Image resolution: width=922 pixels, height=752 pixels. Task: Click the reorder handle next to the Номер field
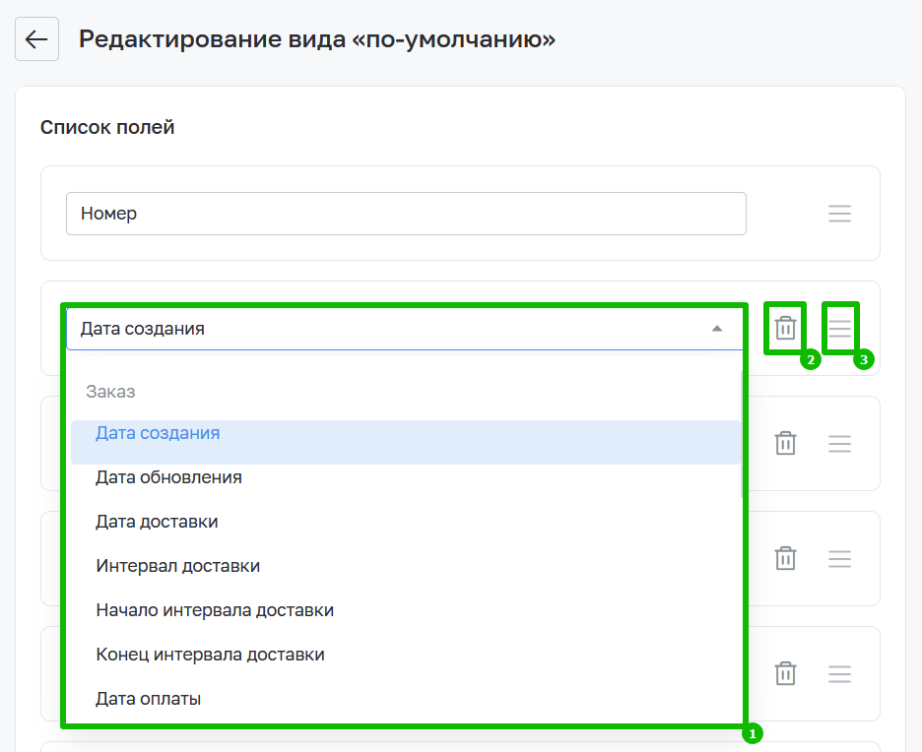point(839,214)
